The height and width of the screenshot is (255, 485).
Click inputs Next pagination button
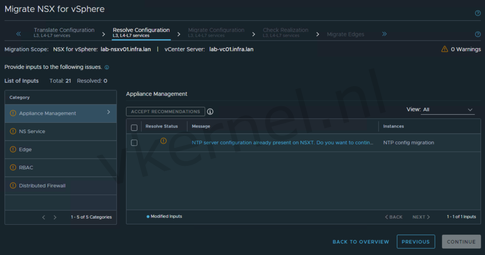pyautogui.click(x=421, y=217)
